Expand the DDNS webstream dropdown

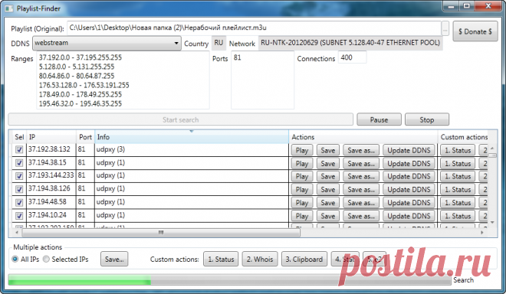coord(176,43)
